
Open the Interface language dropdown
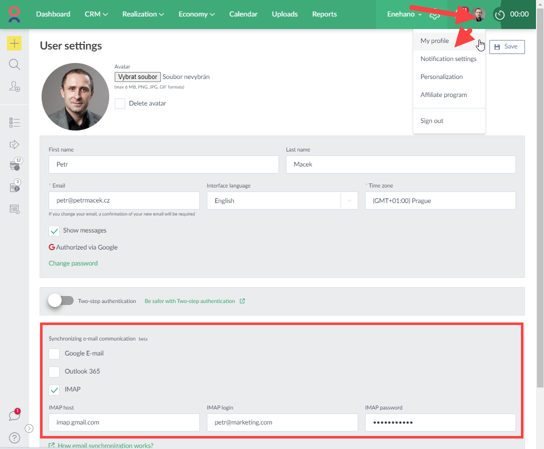(x=349, y=200)
